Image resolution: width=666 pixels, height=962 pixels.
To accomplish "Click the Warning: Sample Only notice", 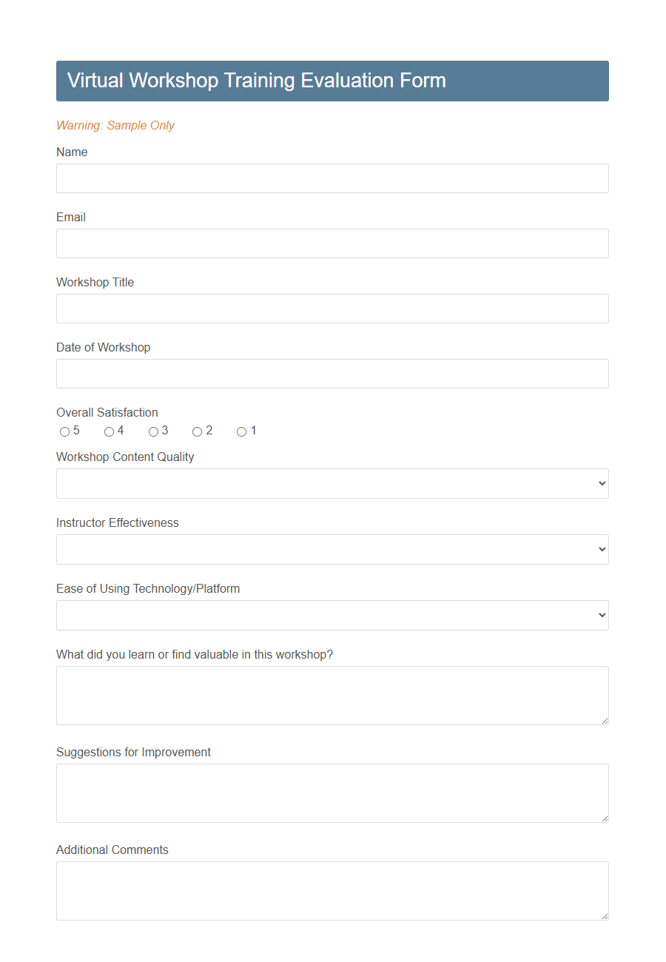I will (115, 126).
